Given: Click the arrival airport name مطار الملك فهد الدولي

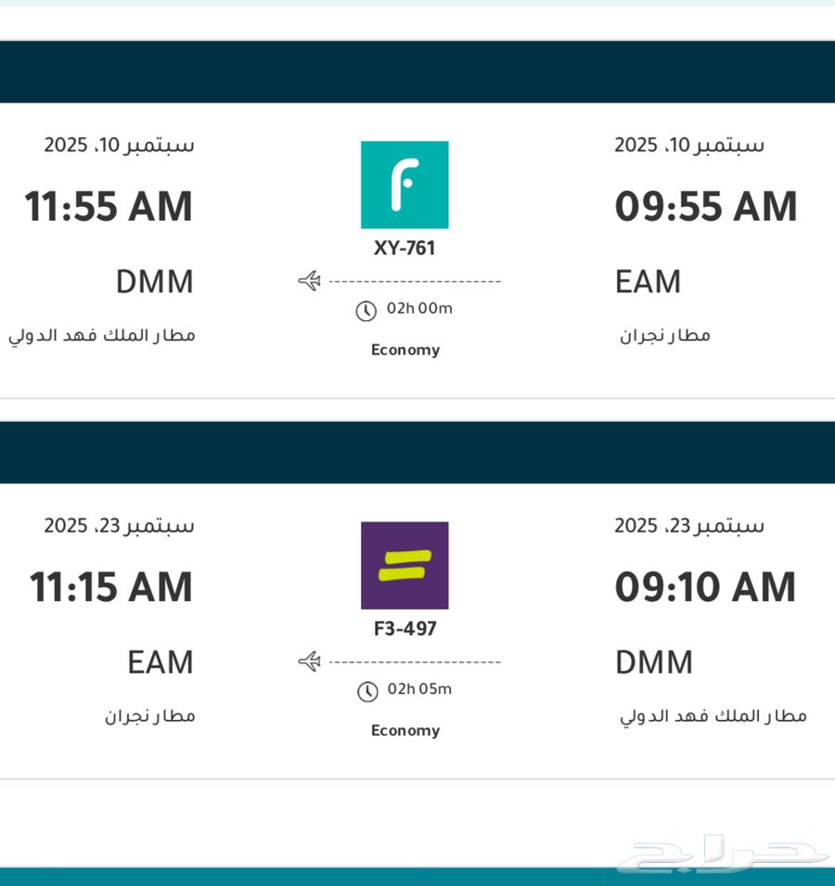Looking at the screenshot, I should 105,334.
